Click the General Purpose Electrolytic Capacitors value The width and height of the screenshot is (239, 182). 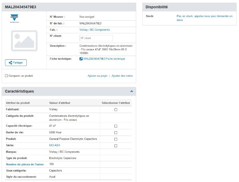pos(73,139)
